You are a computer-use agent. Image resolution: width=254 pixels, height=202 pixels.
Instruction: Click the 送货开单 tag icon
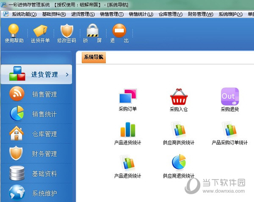(40, 31)
